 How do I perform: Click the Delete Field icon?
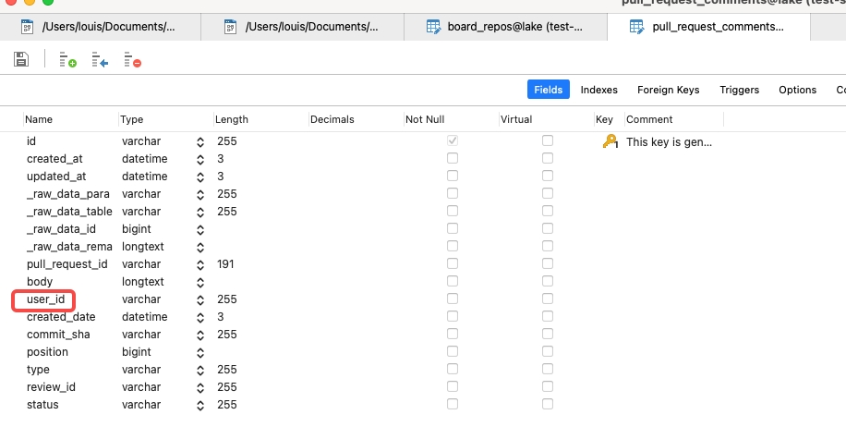tap(132, 59)
